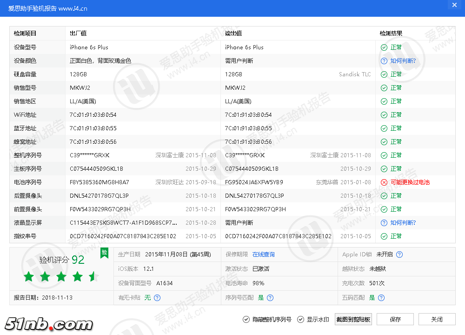Click the five-star rating display

61,277
